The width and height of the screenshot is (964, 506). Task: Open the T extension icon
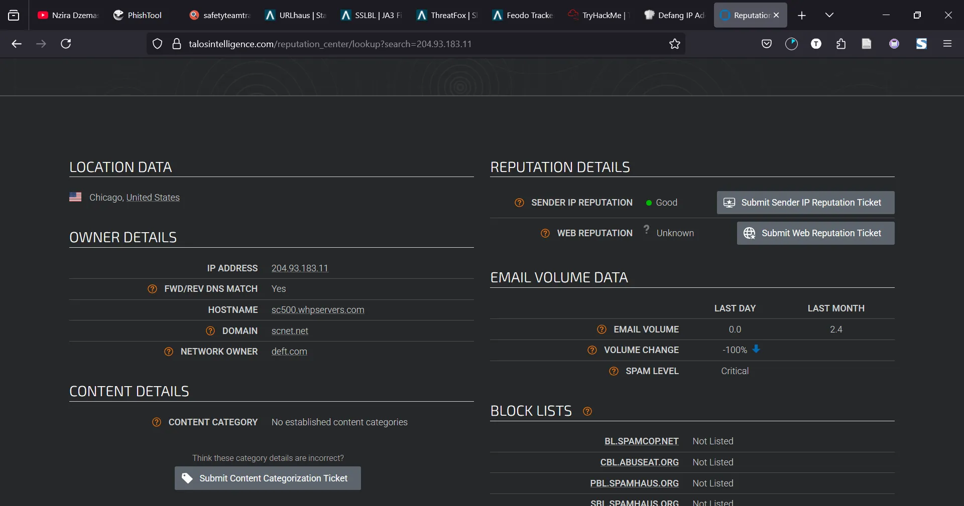click(x=816, y=44)
